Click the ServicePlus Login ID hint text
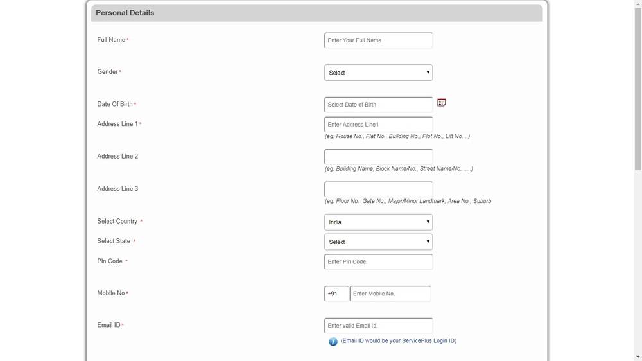The image size is (642, 361). click(398, 341)
